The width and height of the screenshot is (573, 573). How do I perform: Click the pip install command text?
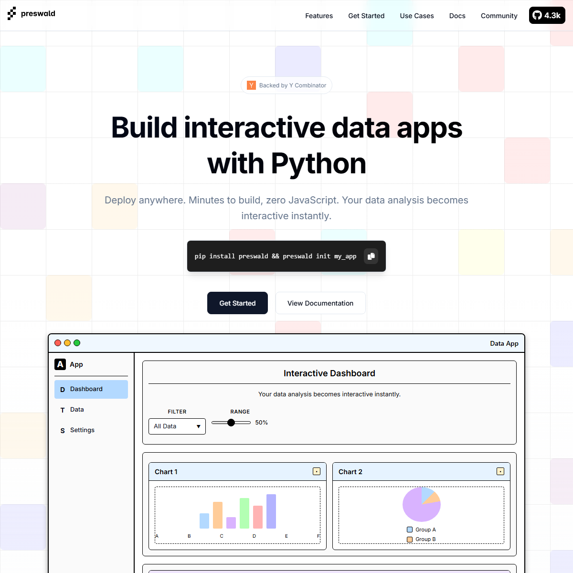(276, 256)
